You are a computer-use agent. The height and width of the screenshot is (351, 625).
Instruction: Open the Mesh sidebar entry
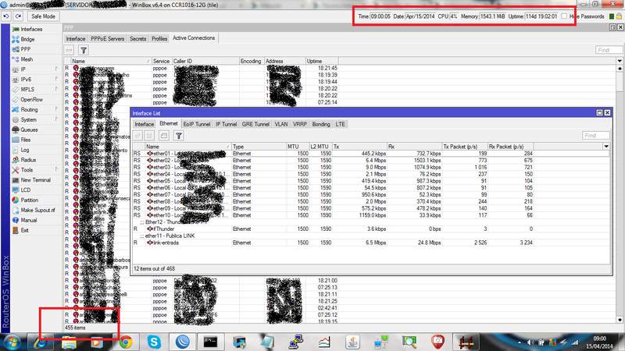pos(27,59)
